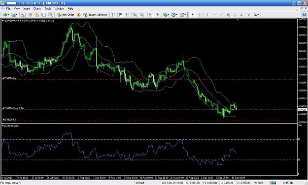Screen dimensions: 308x185
Task: Zoom out on the chart
Action: coord(142,15)
